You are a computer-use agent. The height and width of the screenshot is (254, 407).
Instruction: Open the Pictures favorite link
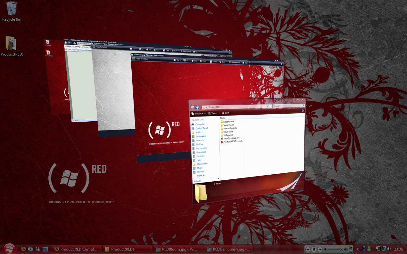[201, 172]
